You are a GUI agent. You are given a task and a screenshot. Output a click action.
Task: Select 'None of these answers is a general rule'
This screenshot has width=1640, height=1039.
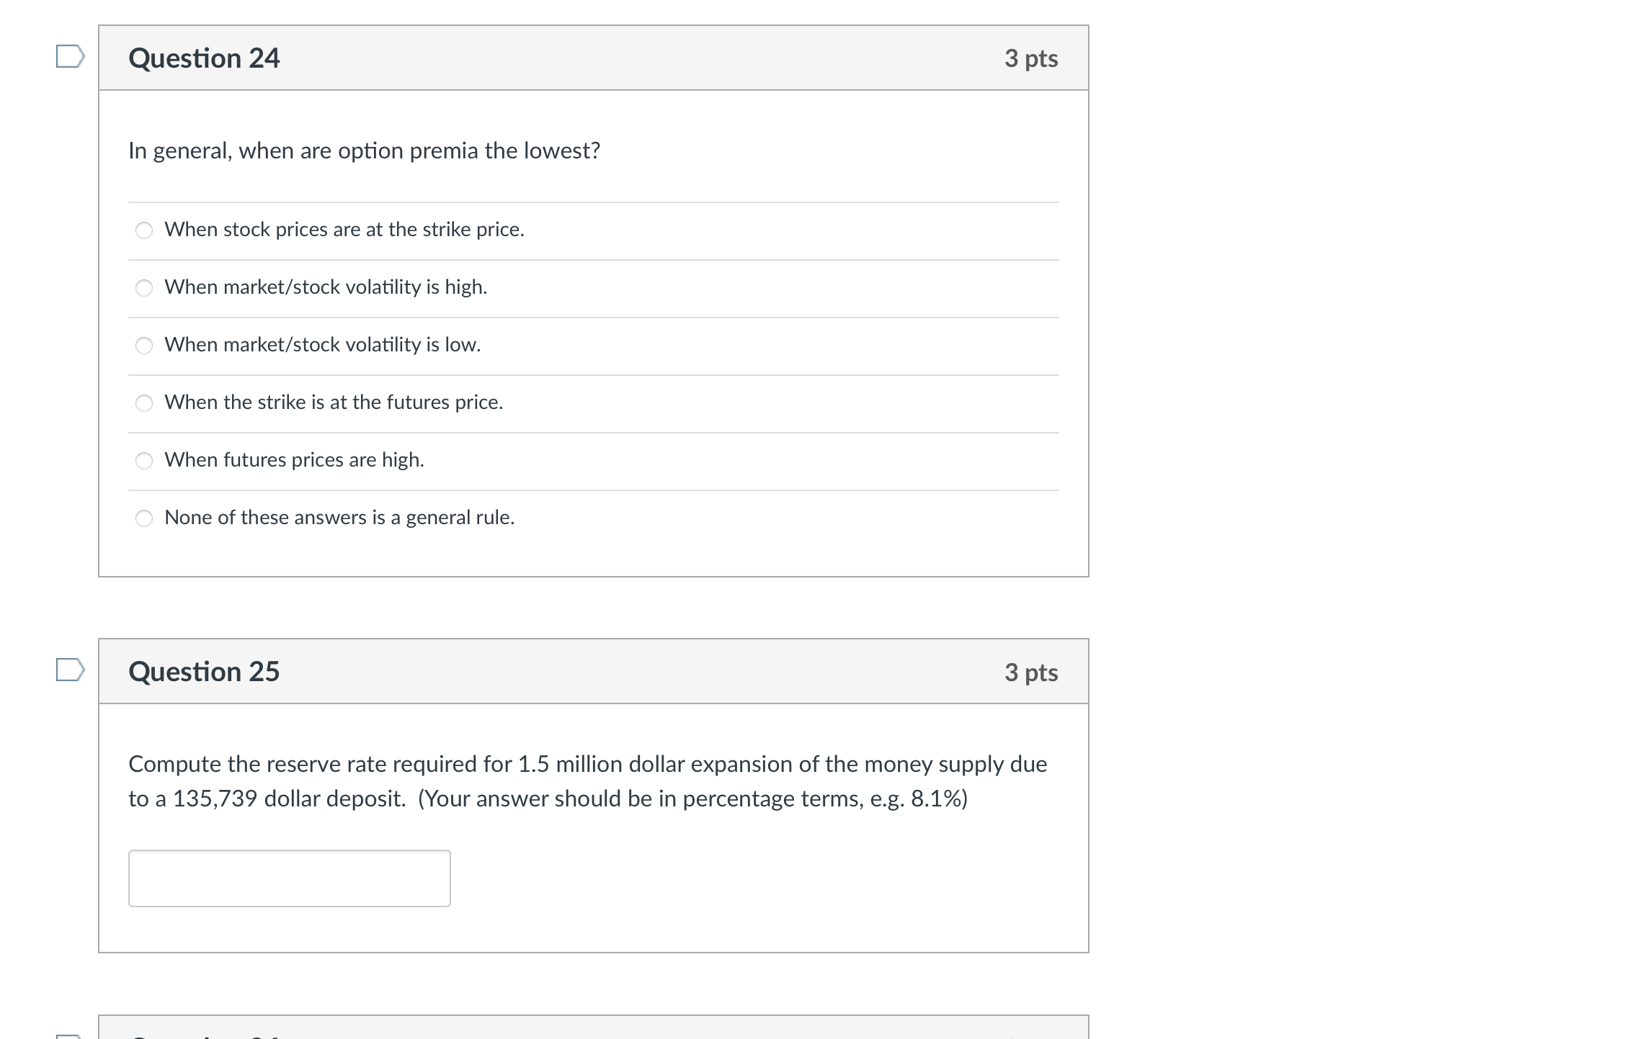[x=144, y=517]
